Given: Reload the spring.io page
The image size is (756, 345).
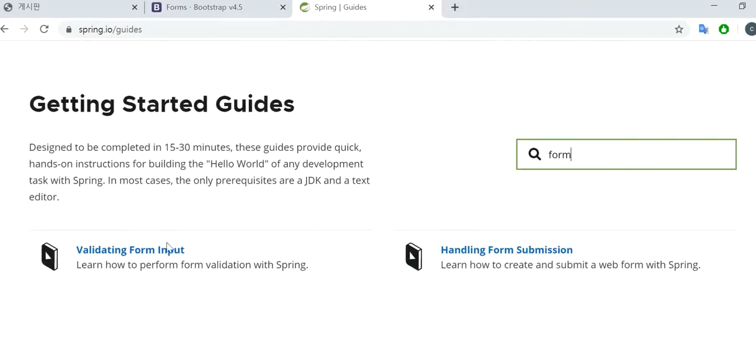Looking at the screenshot, I should point(44,29).
